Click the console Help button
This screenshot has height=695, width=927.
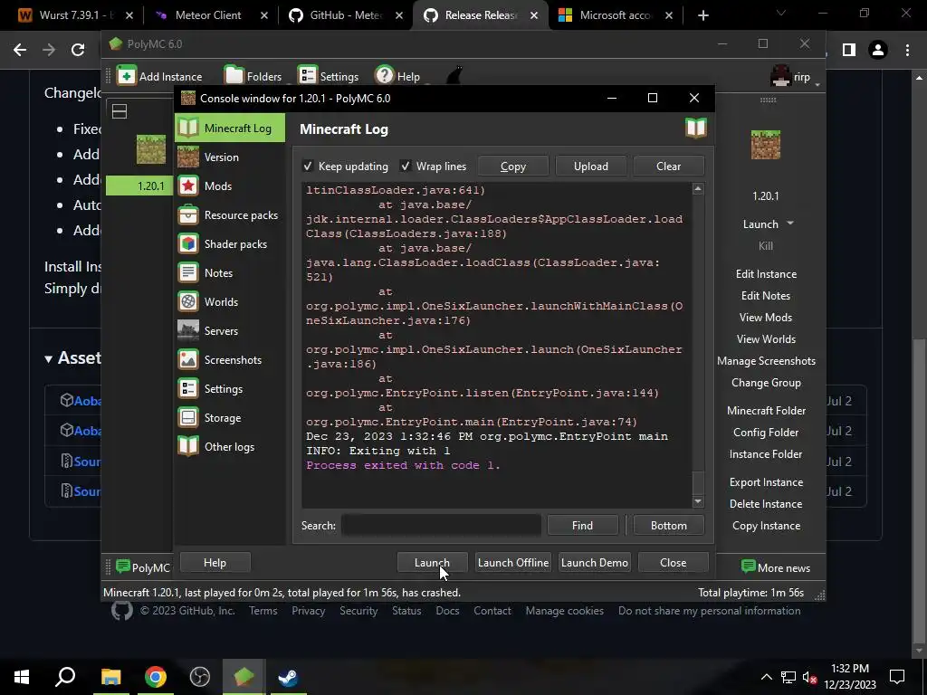pyautogui.click(x=215, y=563)
